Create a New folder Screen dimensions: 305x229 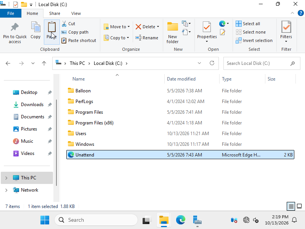coord(172,32)
